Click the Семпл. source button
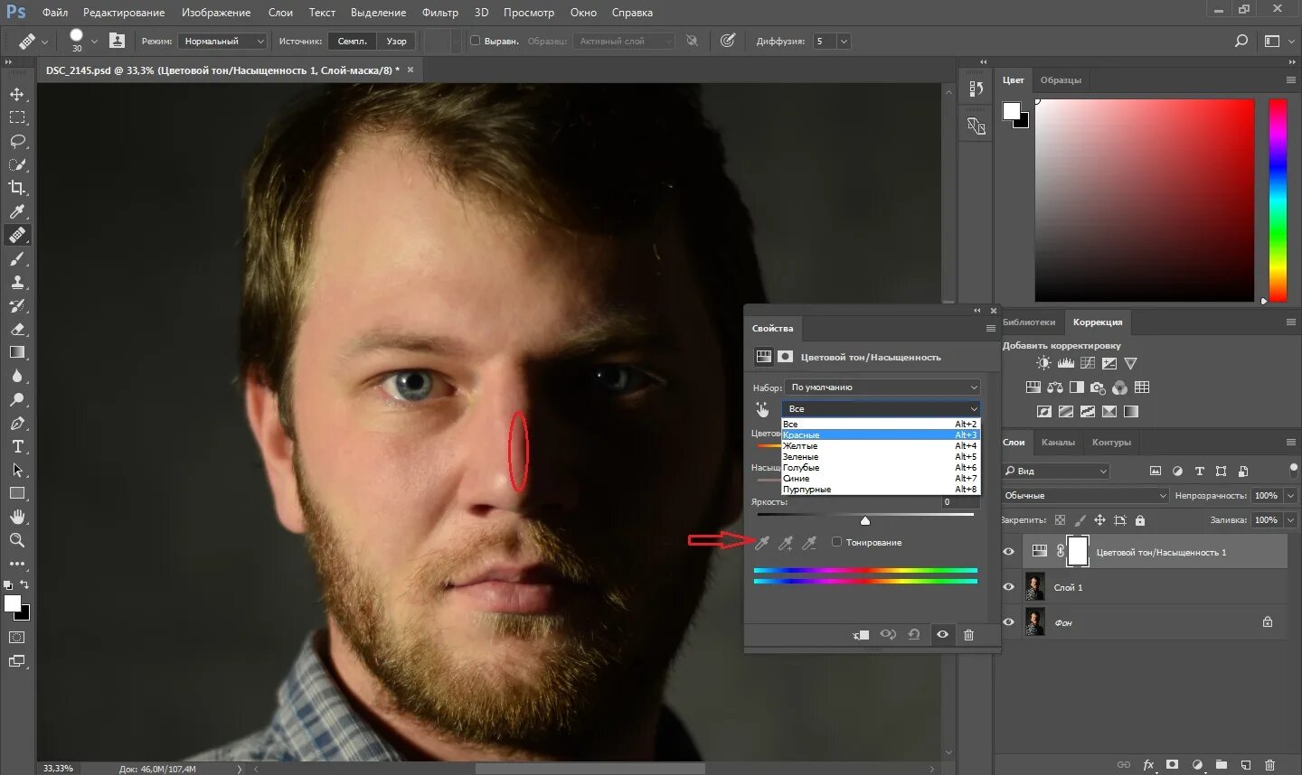This screenshot has width=1302, height=775. click(353, 41)
